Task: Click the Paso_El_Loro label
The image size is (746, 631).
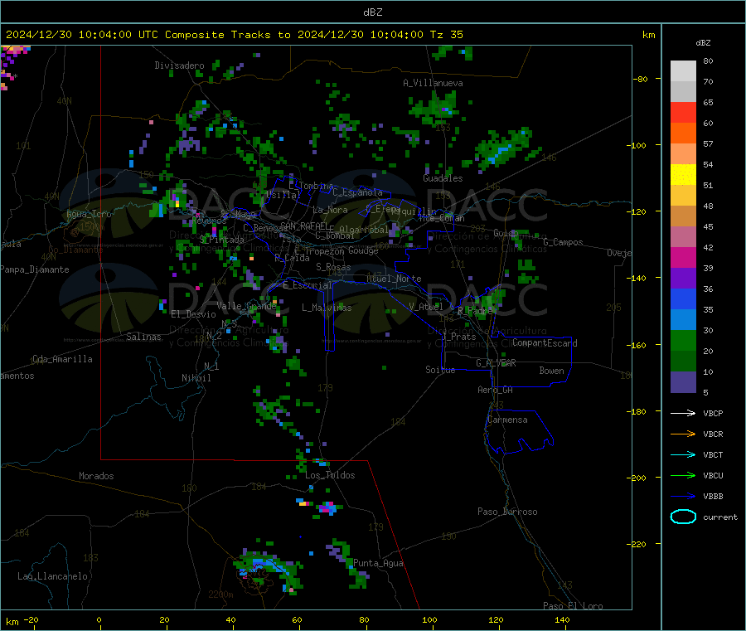Action: click(574, 606)
